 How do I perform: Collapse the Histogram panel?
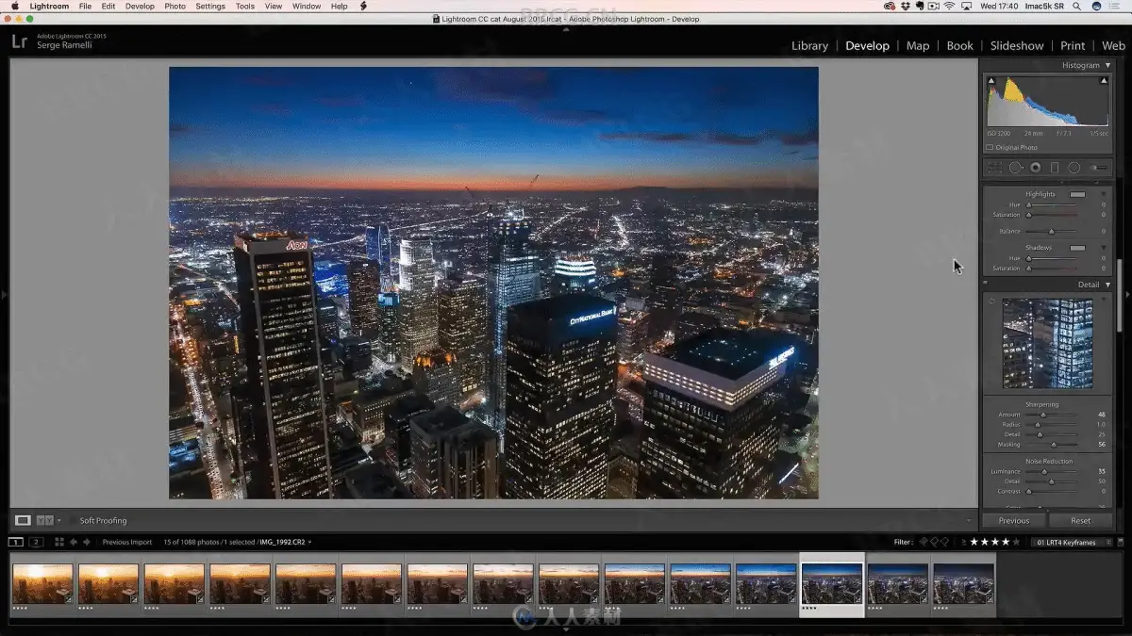1107,65
